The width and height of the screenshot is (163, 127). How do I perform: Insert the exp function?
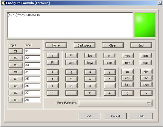pyautogui.click(x=109, y=62)
